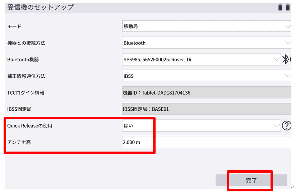Click the アンテナ高 field showing 2.000 m

click(x=207, y=142)
